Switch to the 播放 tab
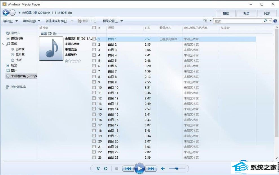Image resolution: width=279 pixels, height=175 pixels. 226,13
